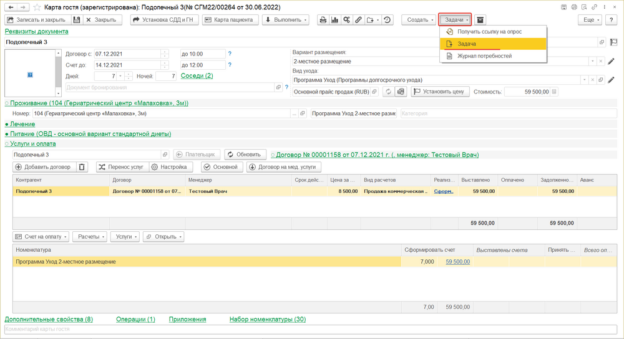Click the calculator icon next to Стоимость
The image size is (624, 339).
click(x=555, y=92)
